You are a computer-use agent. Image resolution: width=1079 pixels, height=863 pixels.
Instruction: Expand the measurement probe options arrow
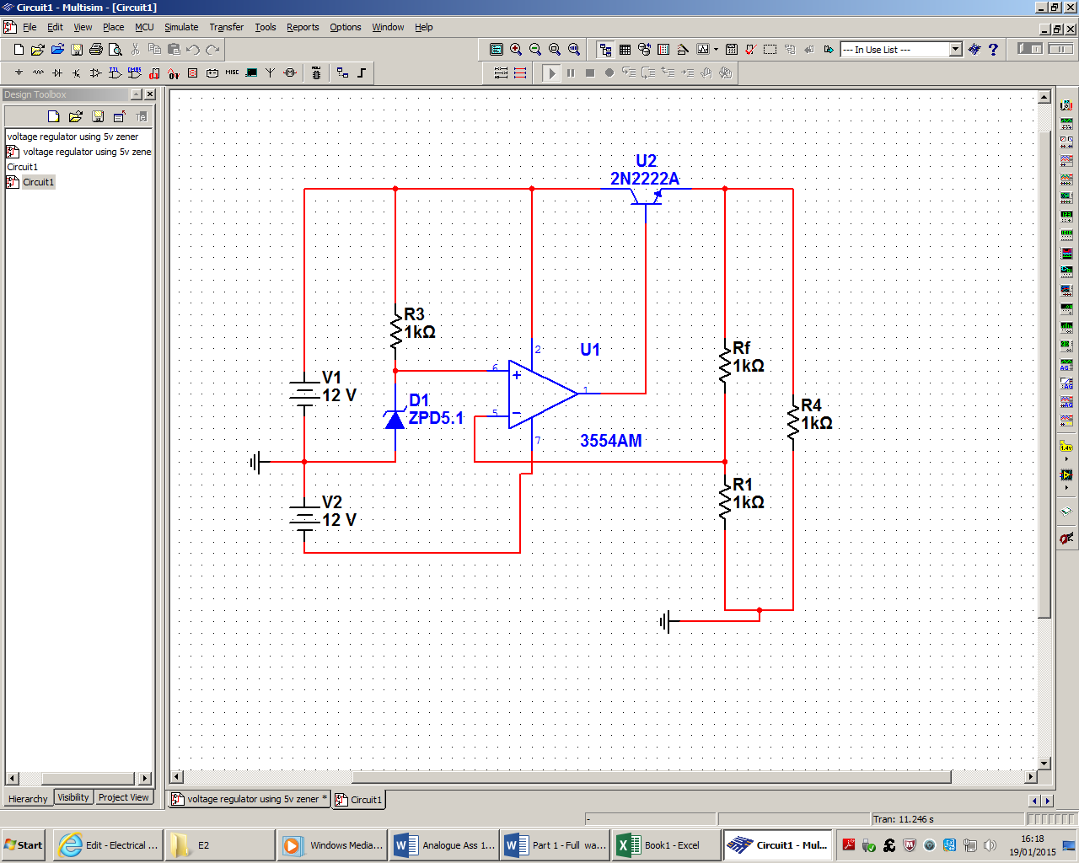tap(1066, 460)
